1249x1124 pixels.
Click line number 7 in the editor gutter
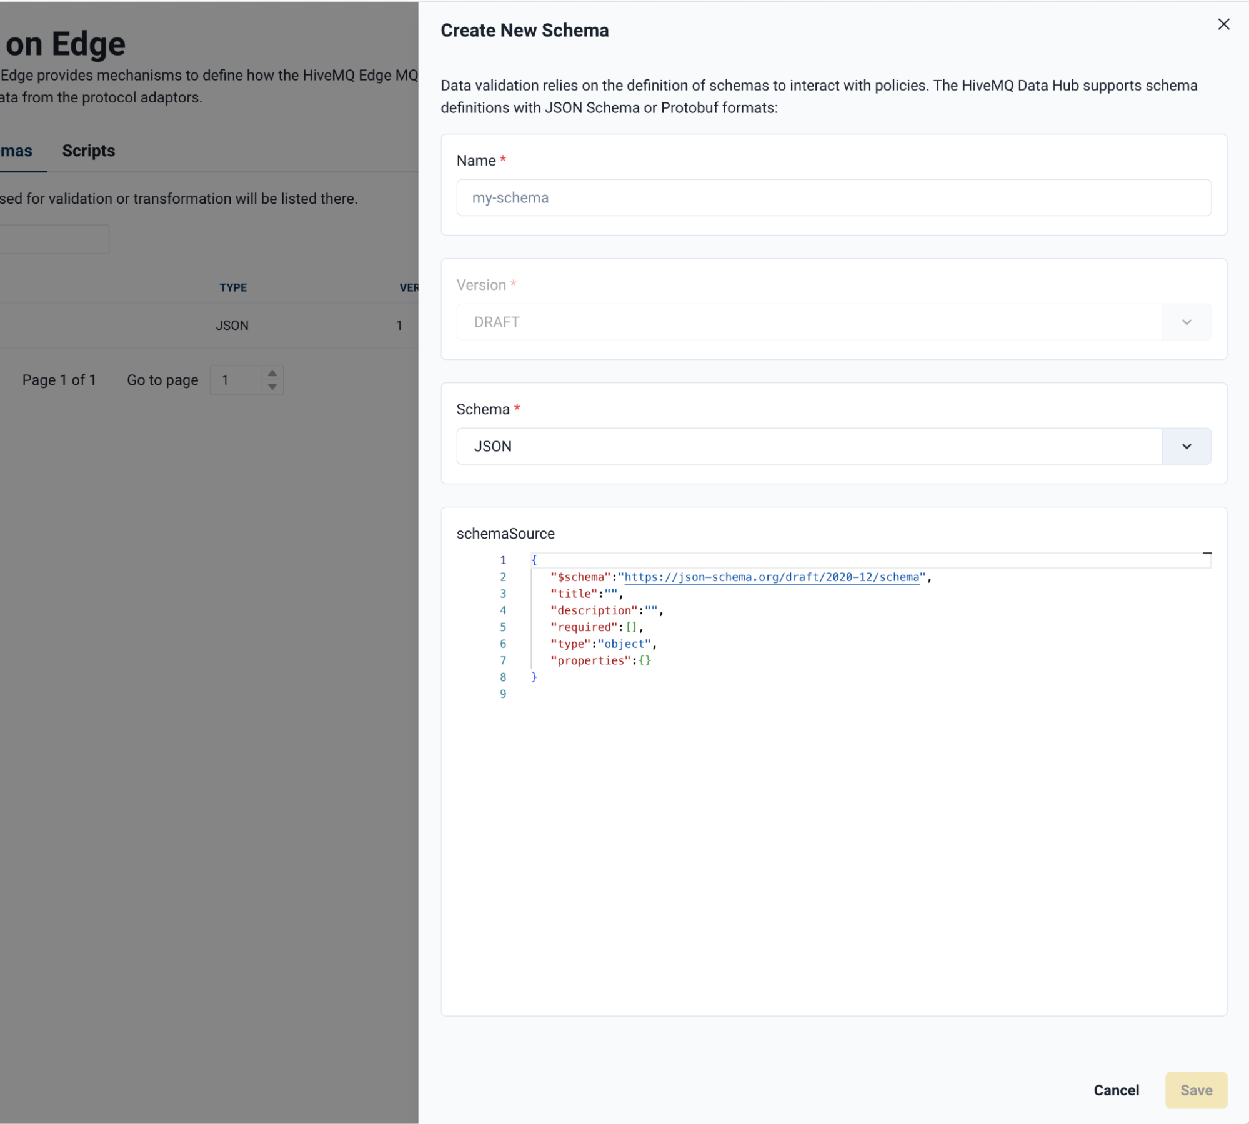click(503, 660)
